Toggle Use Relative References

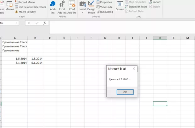click(30, 7)
